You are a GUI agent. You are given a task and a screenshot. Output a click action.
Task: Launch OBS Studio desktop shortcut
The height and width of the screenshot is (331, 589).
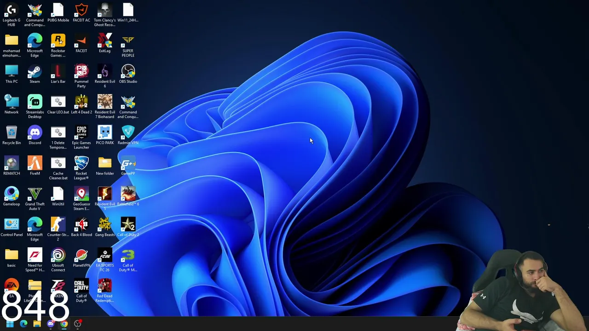coord(128,74)
